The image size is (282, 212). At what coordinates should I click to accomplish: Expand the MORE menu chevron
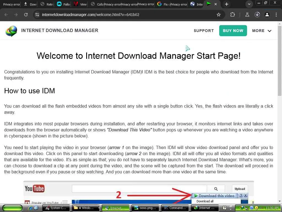point(269,31)
